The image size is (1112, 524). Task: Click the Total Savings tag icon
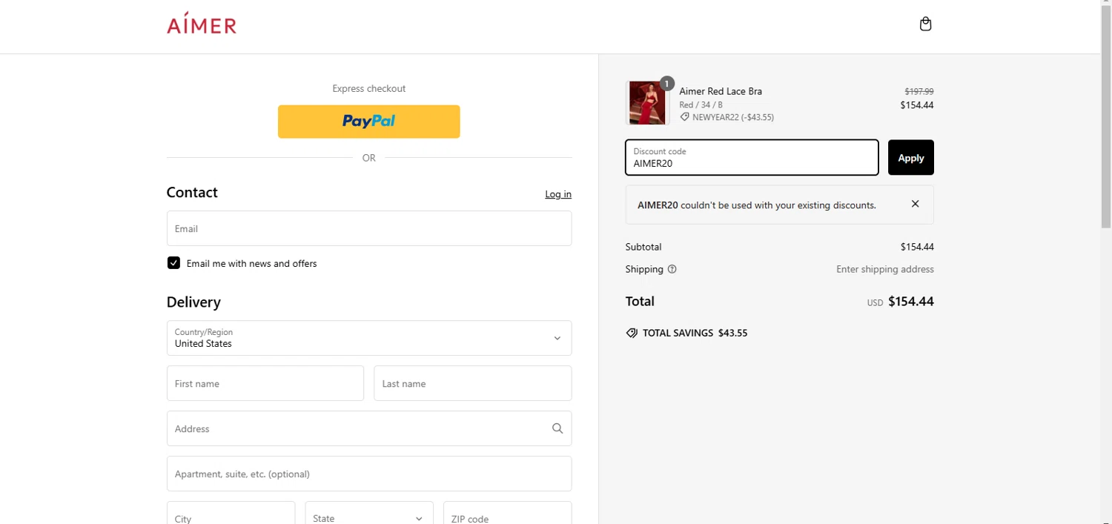click(632, 333)
